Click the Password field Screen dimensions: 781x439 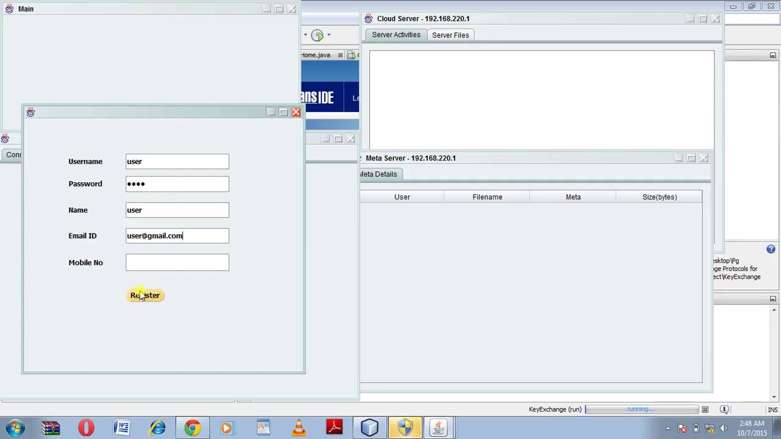pyautogui.click(x=178, y=184)
